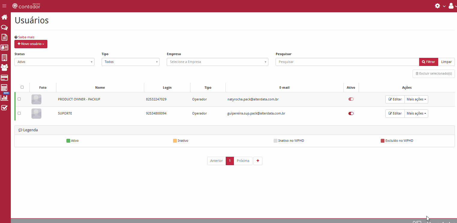This screenshot has width=457, height=223.
Task: Open the hamburger menu icon
Action: click(x=4, y=6)
